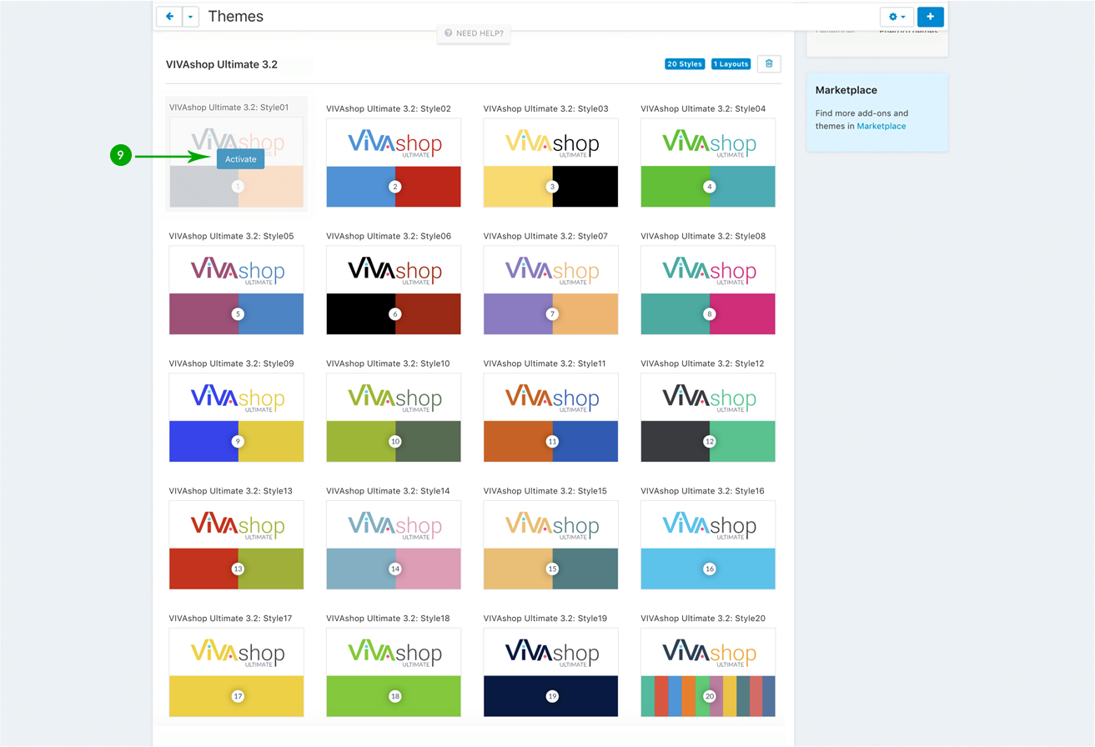The height and width of the screenshot is (747, 1095).
Task: Click the number 9 circle on Style09
Action: (x=238, y=442)
